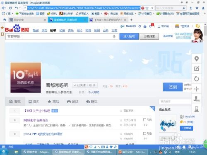
Task: Open the 个人贴吧 category link
Action: click(x=94, y=92)
